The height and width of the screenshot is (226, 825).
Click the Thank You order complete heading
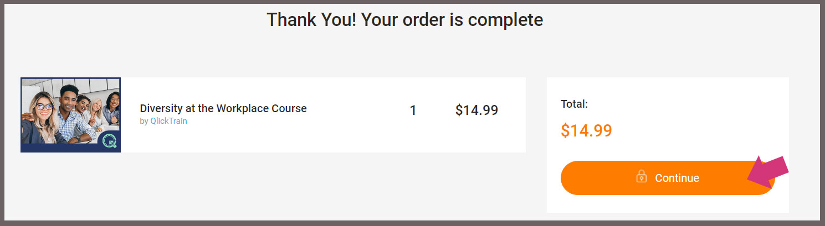click(x=405, y=19)
